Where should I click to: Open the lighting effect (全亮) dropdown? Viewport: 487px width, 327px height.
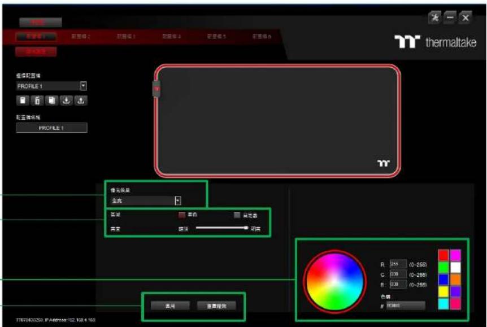(x=177, y=200)
